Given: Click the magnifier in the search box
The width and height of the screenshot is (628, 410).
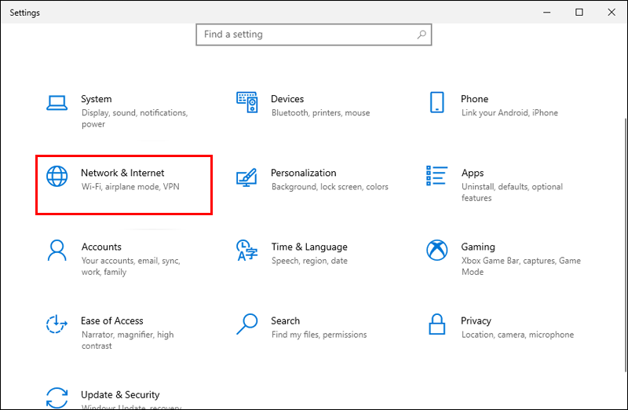Looking at the screenshot, I should point(422,35).
